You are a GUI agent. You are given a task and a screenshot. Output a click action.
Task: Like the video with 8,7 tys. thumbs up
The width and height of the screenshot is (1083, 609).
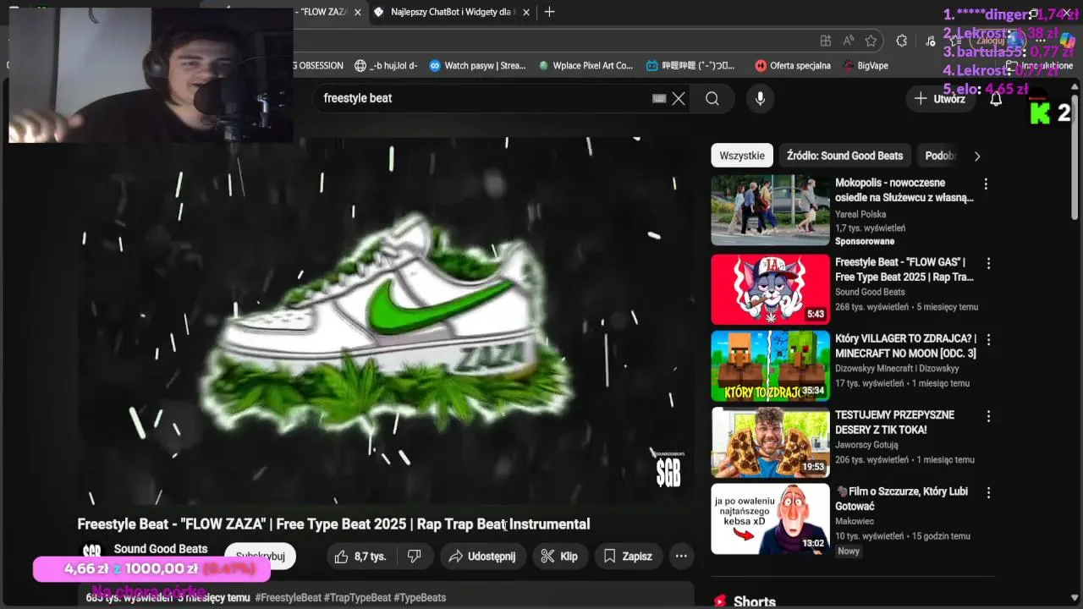(360, 556)
